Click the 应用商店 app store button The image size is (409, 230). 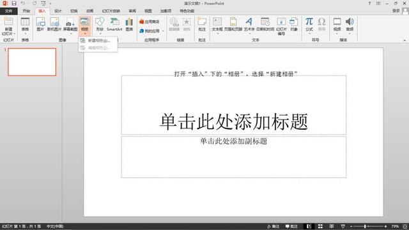coord(150,22)
